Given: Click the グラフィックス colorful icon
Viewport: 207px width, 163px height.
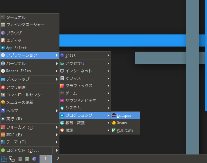Looking at the screenshot, I should coord(62,86).
